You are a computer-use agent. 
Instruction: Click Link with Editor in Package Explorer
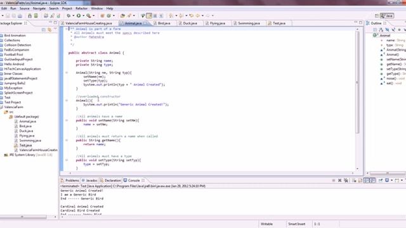pyautogui.click(x=49, y=30)
